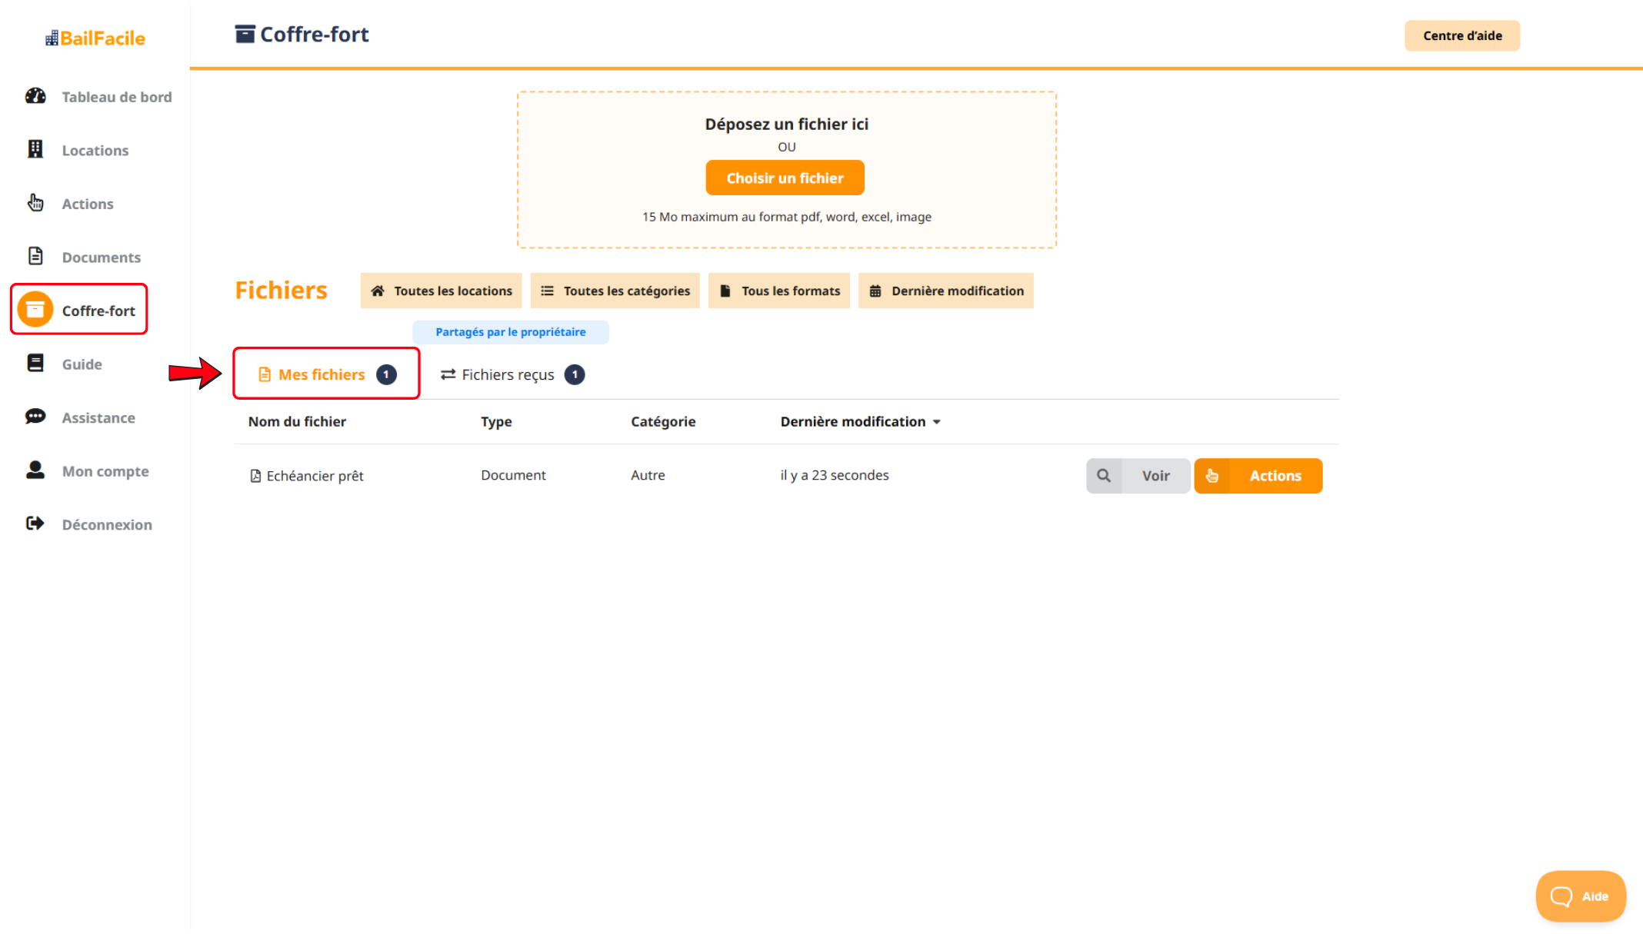Click the magnifier icon on Voir button

pyautogui.click(x=1104, y=476)
